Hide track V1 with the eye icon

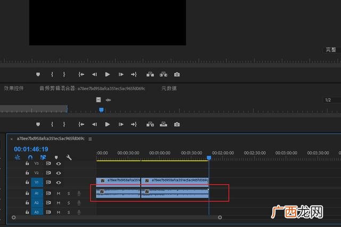pos(59,182)
